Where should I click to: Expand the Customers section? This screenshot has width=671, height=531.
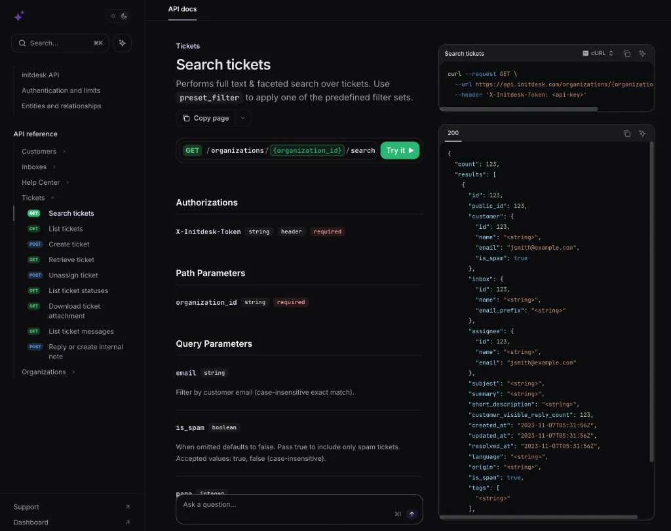44,151
